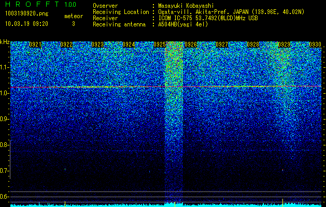Viewport: 326px width, 207px height.
Task: Click the name Masayuki Kobayashi
Action: pyautogui.click(x=186, y=6)
